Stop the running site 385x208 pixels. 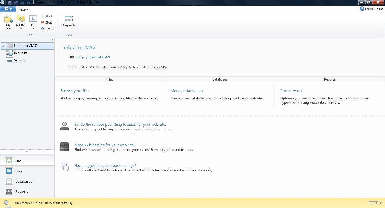tap(47, 23)
